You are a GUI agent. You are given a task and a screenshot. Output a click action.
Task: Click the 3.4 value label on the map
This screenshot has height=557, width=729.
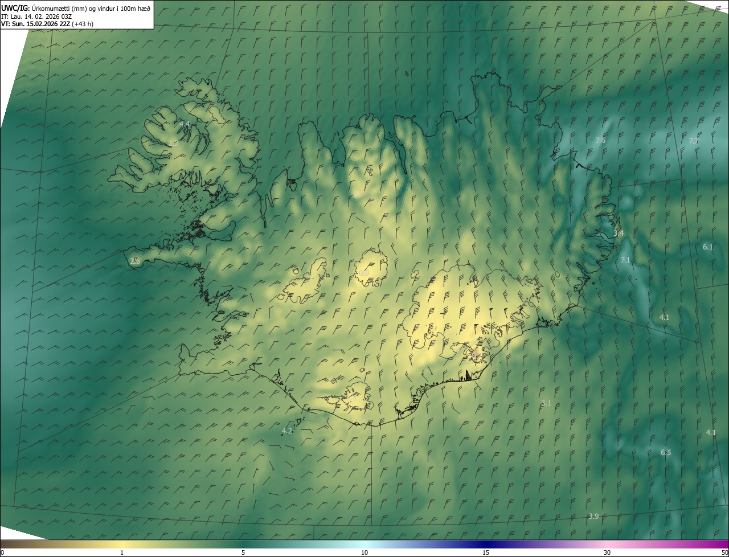(x=619, y=234)
